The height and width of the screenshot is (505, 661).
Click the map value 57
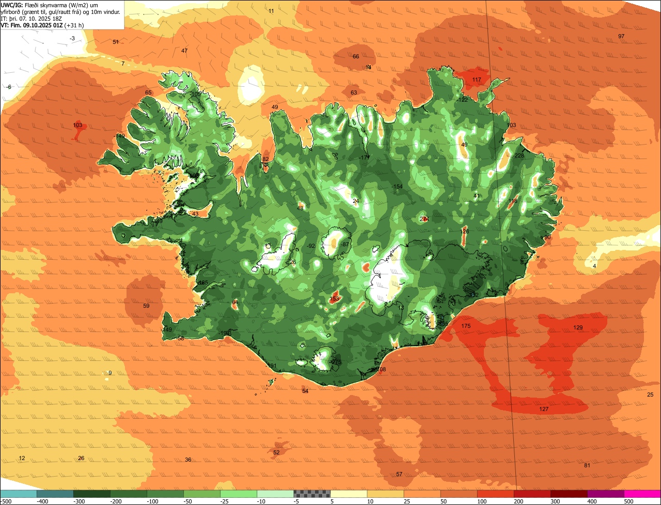pyautogui.click(x=399, y=475)
